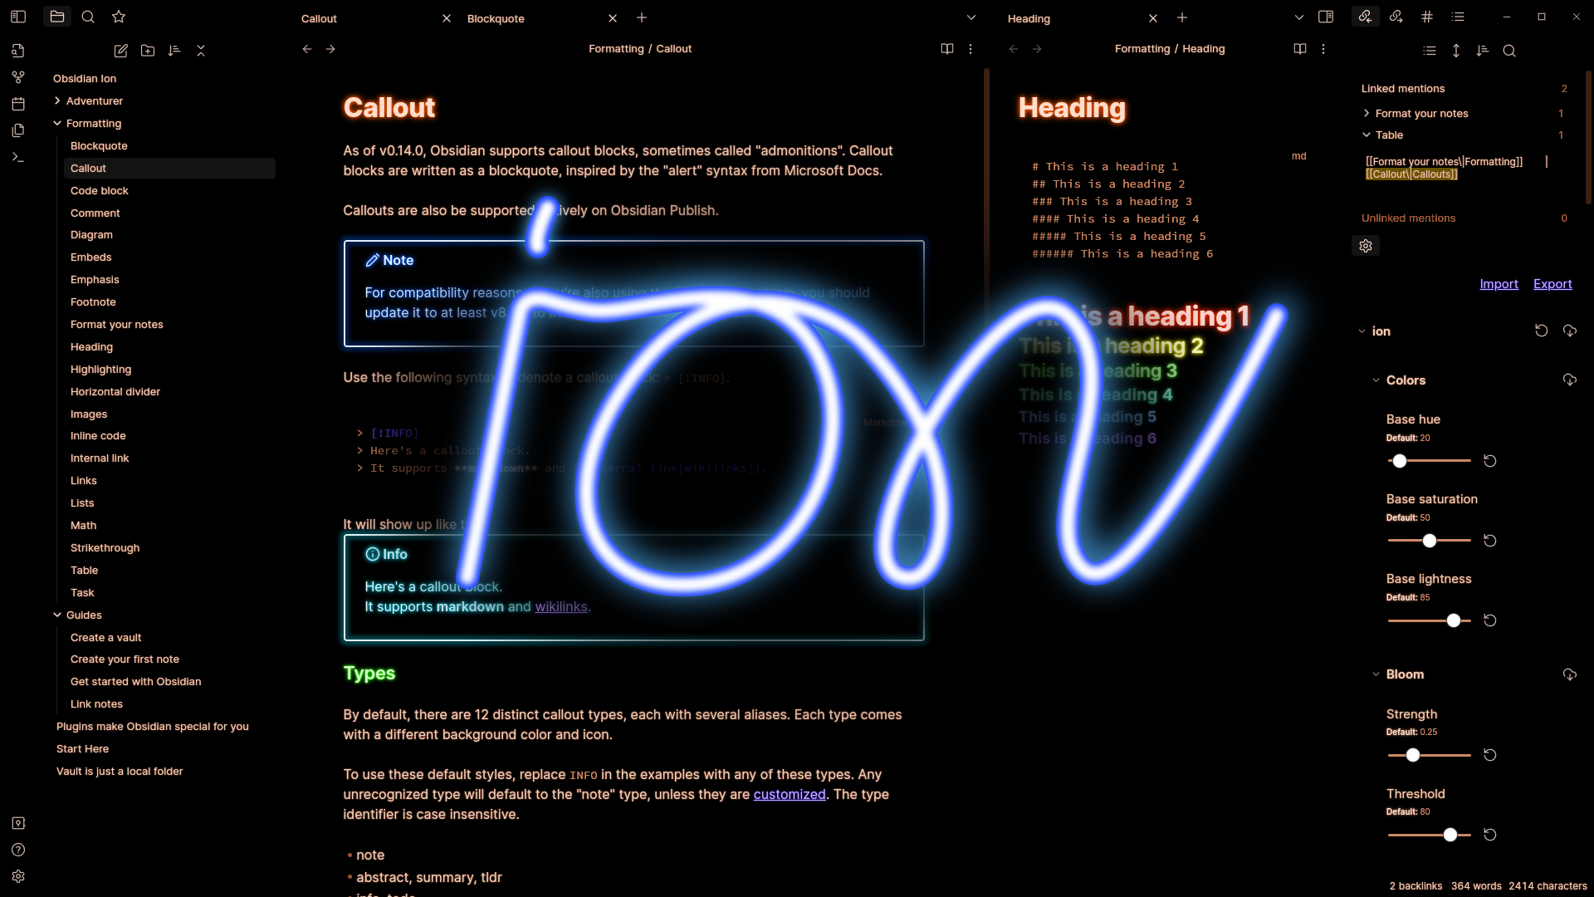Go forward in the Callout pane
1594x897 pixels.
[330, 49]
